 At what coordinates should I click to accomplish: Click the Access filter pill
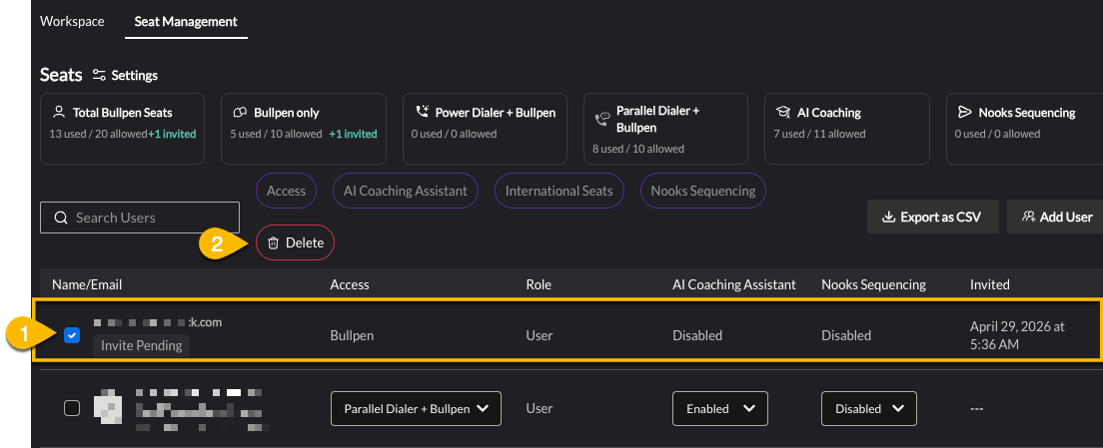pyautogui.click(x=287, y=191)
